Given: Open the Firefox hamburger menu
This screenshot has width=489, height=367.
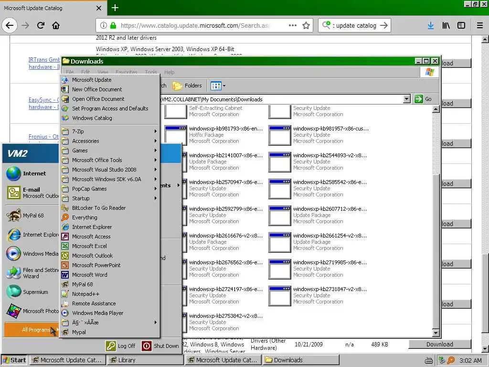Looking at the screenshot, I should [479, 26].
